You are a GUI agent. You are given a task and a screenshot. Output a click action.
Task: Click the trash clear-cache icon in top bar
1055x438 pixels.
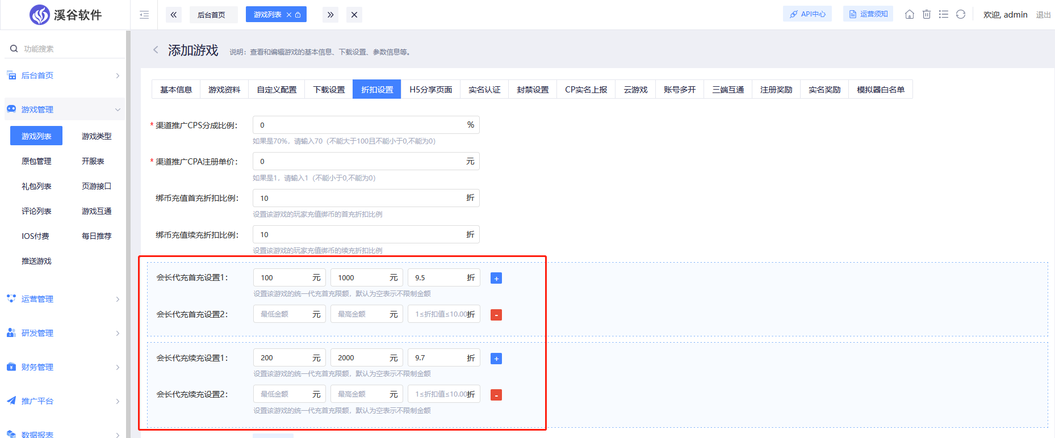(x=927, y=14)
